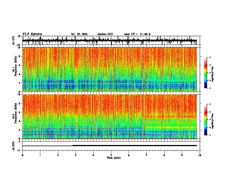Click the ch.1 spectrogram color scale bar
The width and height of the screenshot is (225, 174).
pos(206,73)
